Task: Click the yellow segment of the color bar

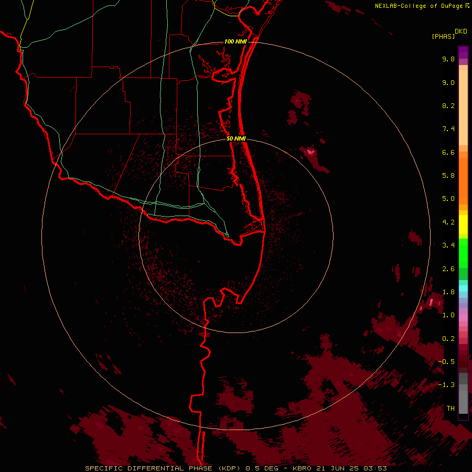Action: point(463,224)
